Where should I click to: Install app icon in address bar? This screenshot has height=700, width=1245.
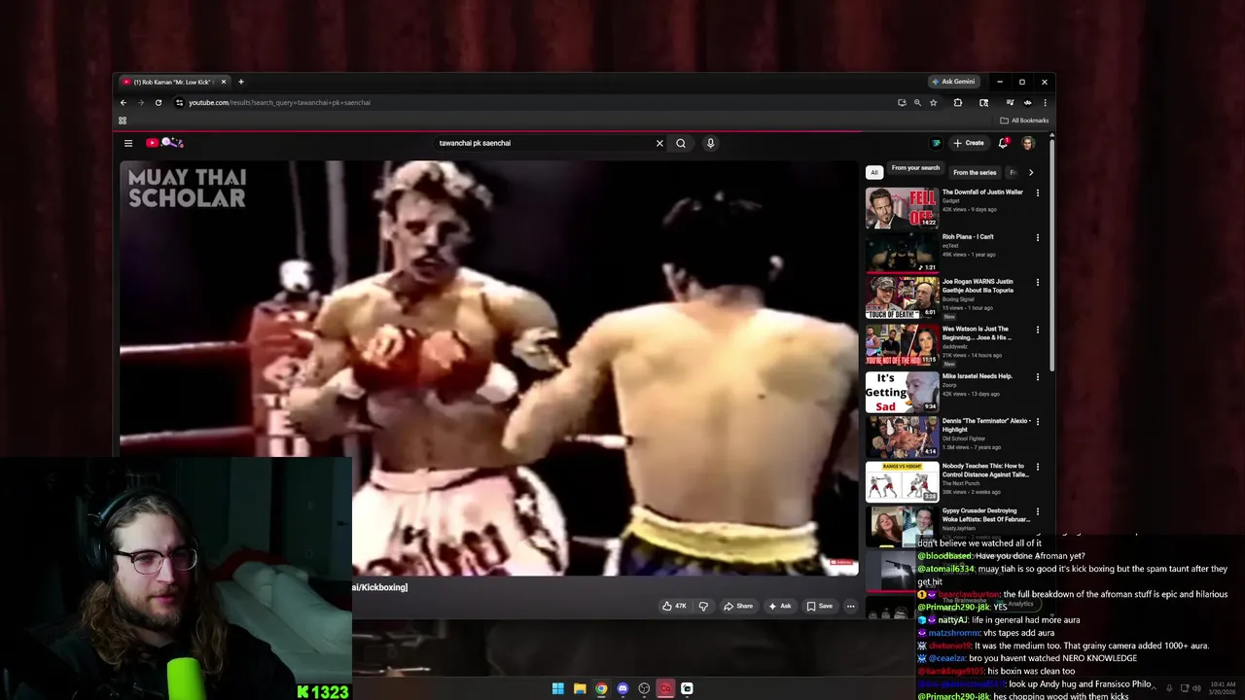coord(902,102)
